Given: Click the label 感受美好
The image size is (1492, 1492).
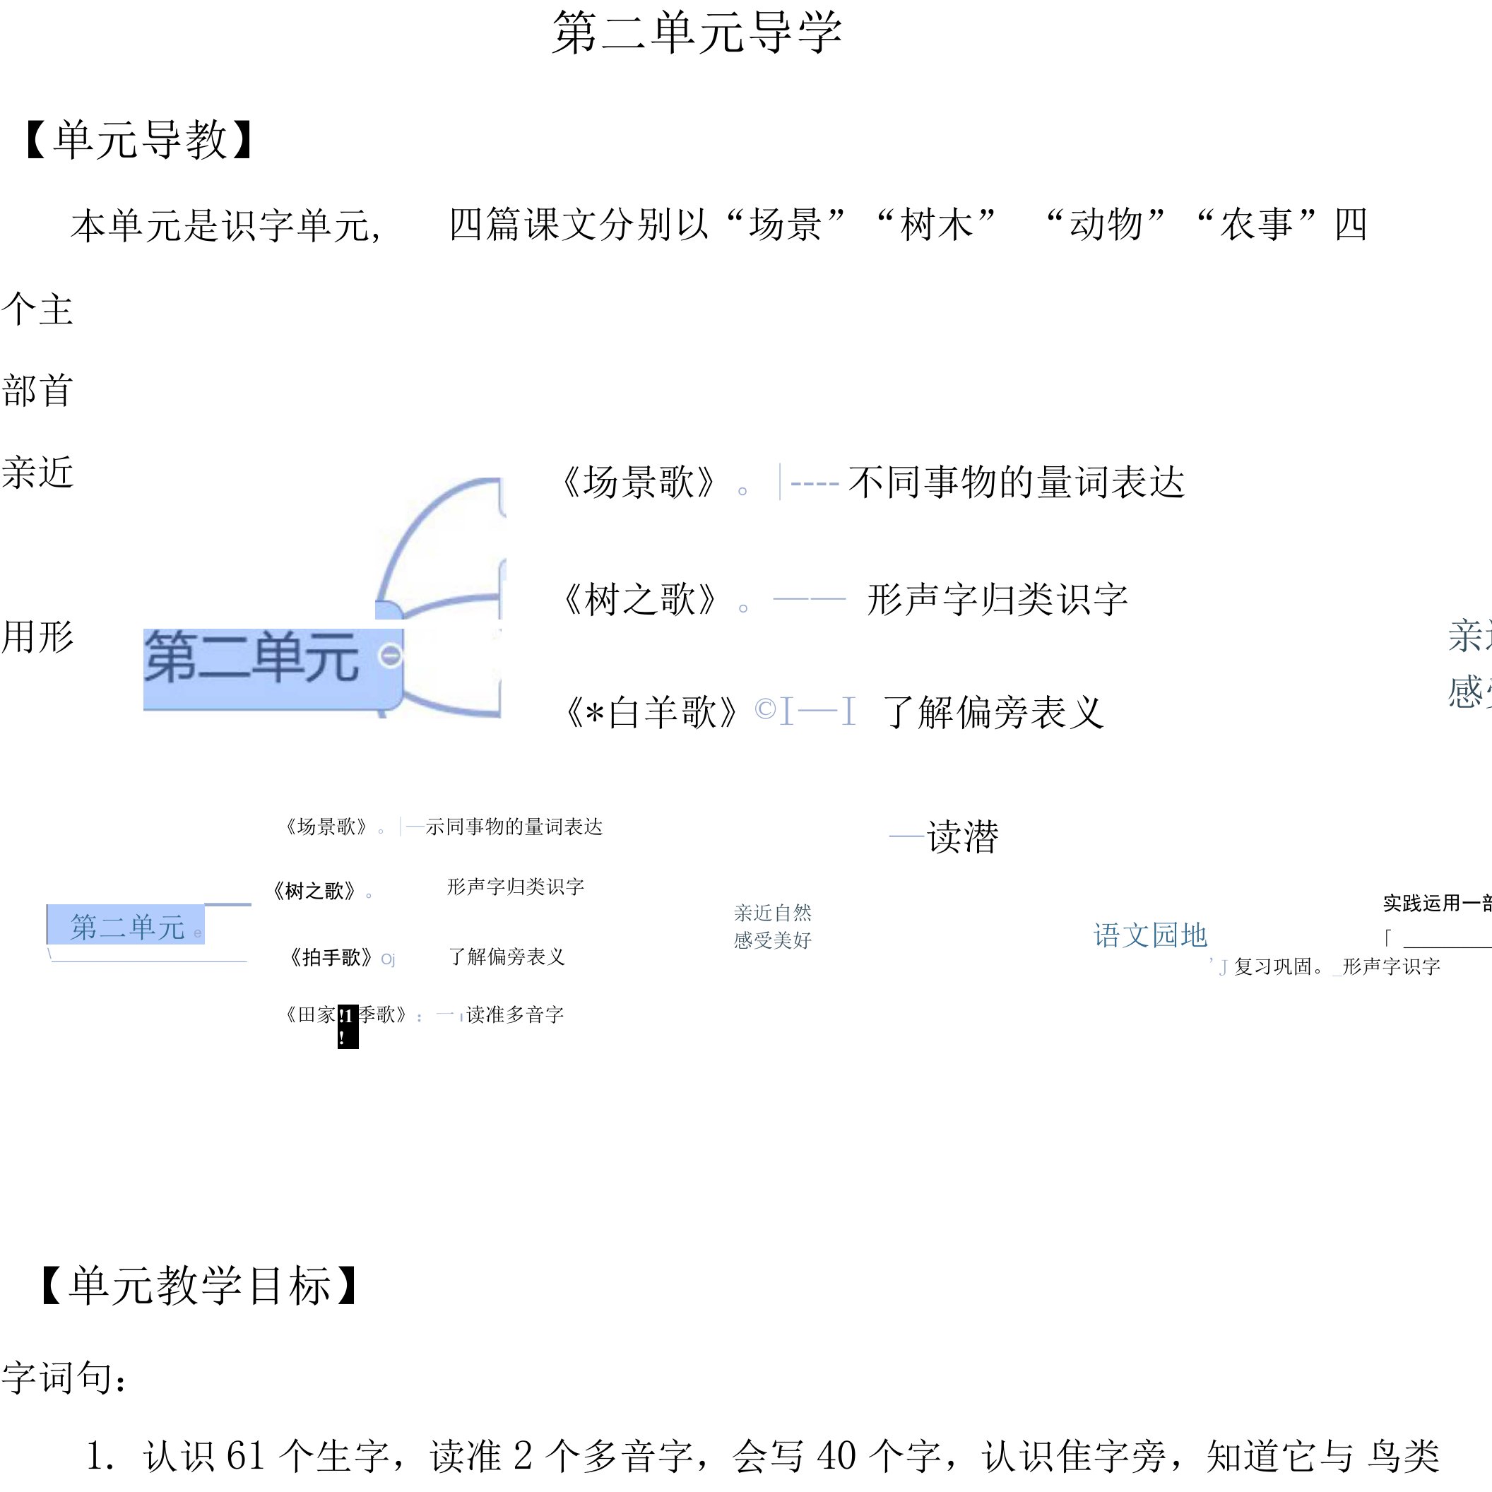Looking at the screenshot, I should tap(772, 940).
